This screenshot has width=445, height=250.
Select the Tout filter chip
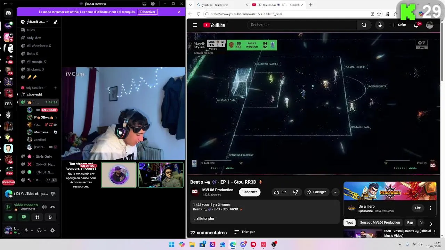[349, 223]
